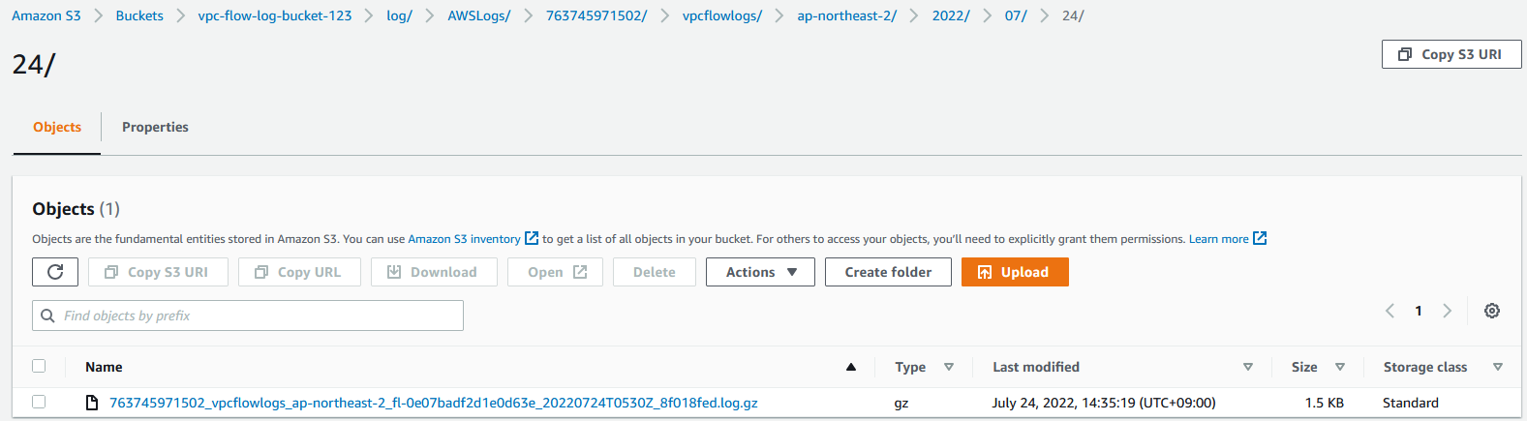Go to next page arrow
This screenshot has width=1527, height=421.
(x=1448, y=311)
